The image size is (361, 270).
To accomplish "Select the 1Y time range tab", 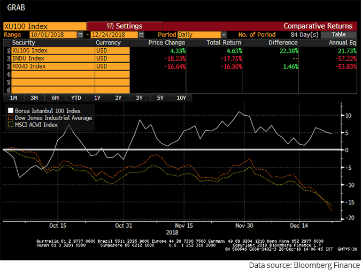I will click(97, 98).
